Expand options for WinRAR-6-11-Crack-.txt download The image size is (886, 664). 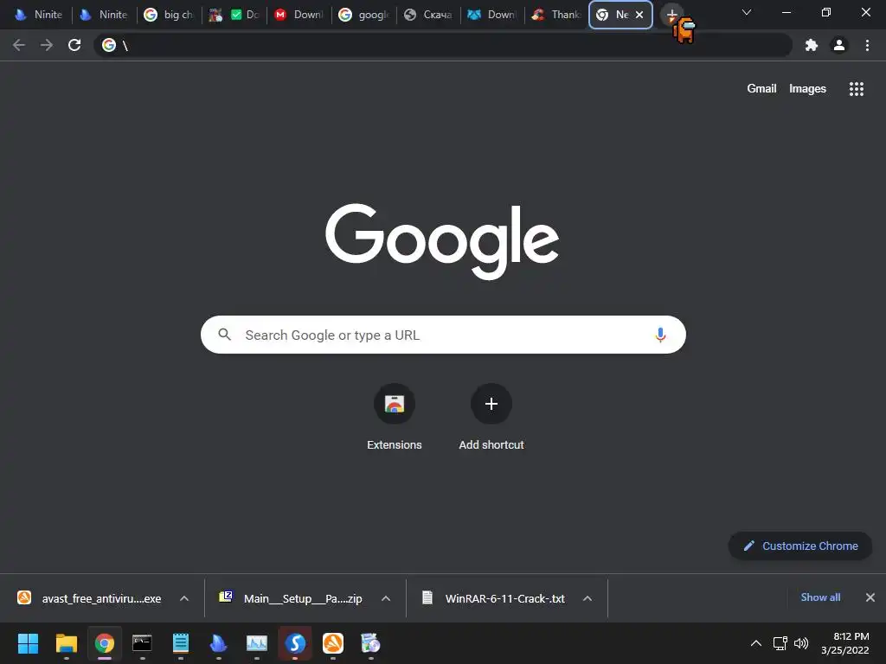tap(587, 598)
